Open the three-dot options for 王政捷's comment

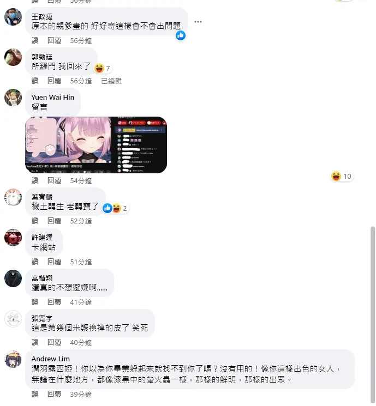[198, 22]
